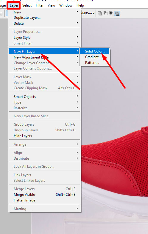Open the Select menu
Viewport: 148px width, 234px height.
click(27, 5)
